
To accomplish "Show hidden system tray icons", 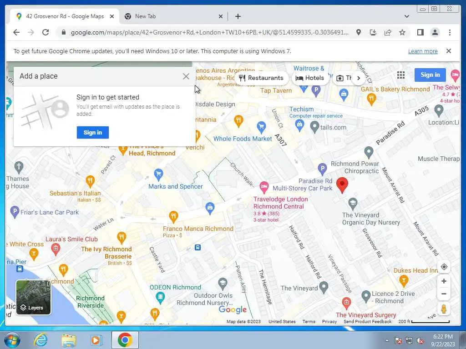I will click(x=387, y=340).
